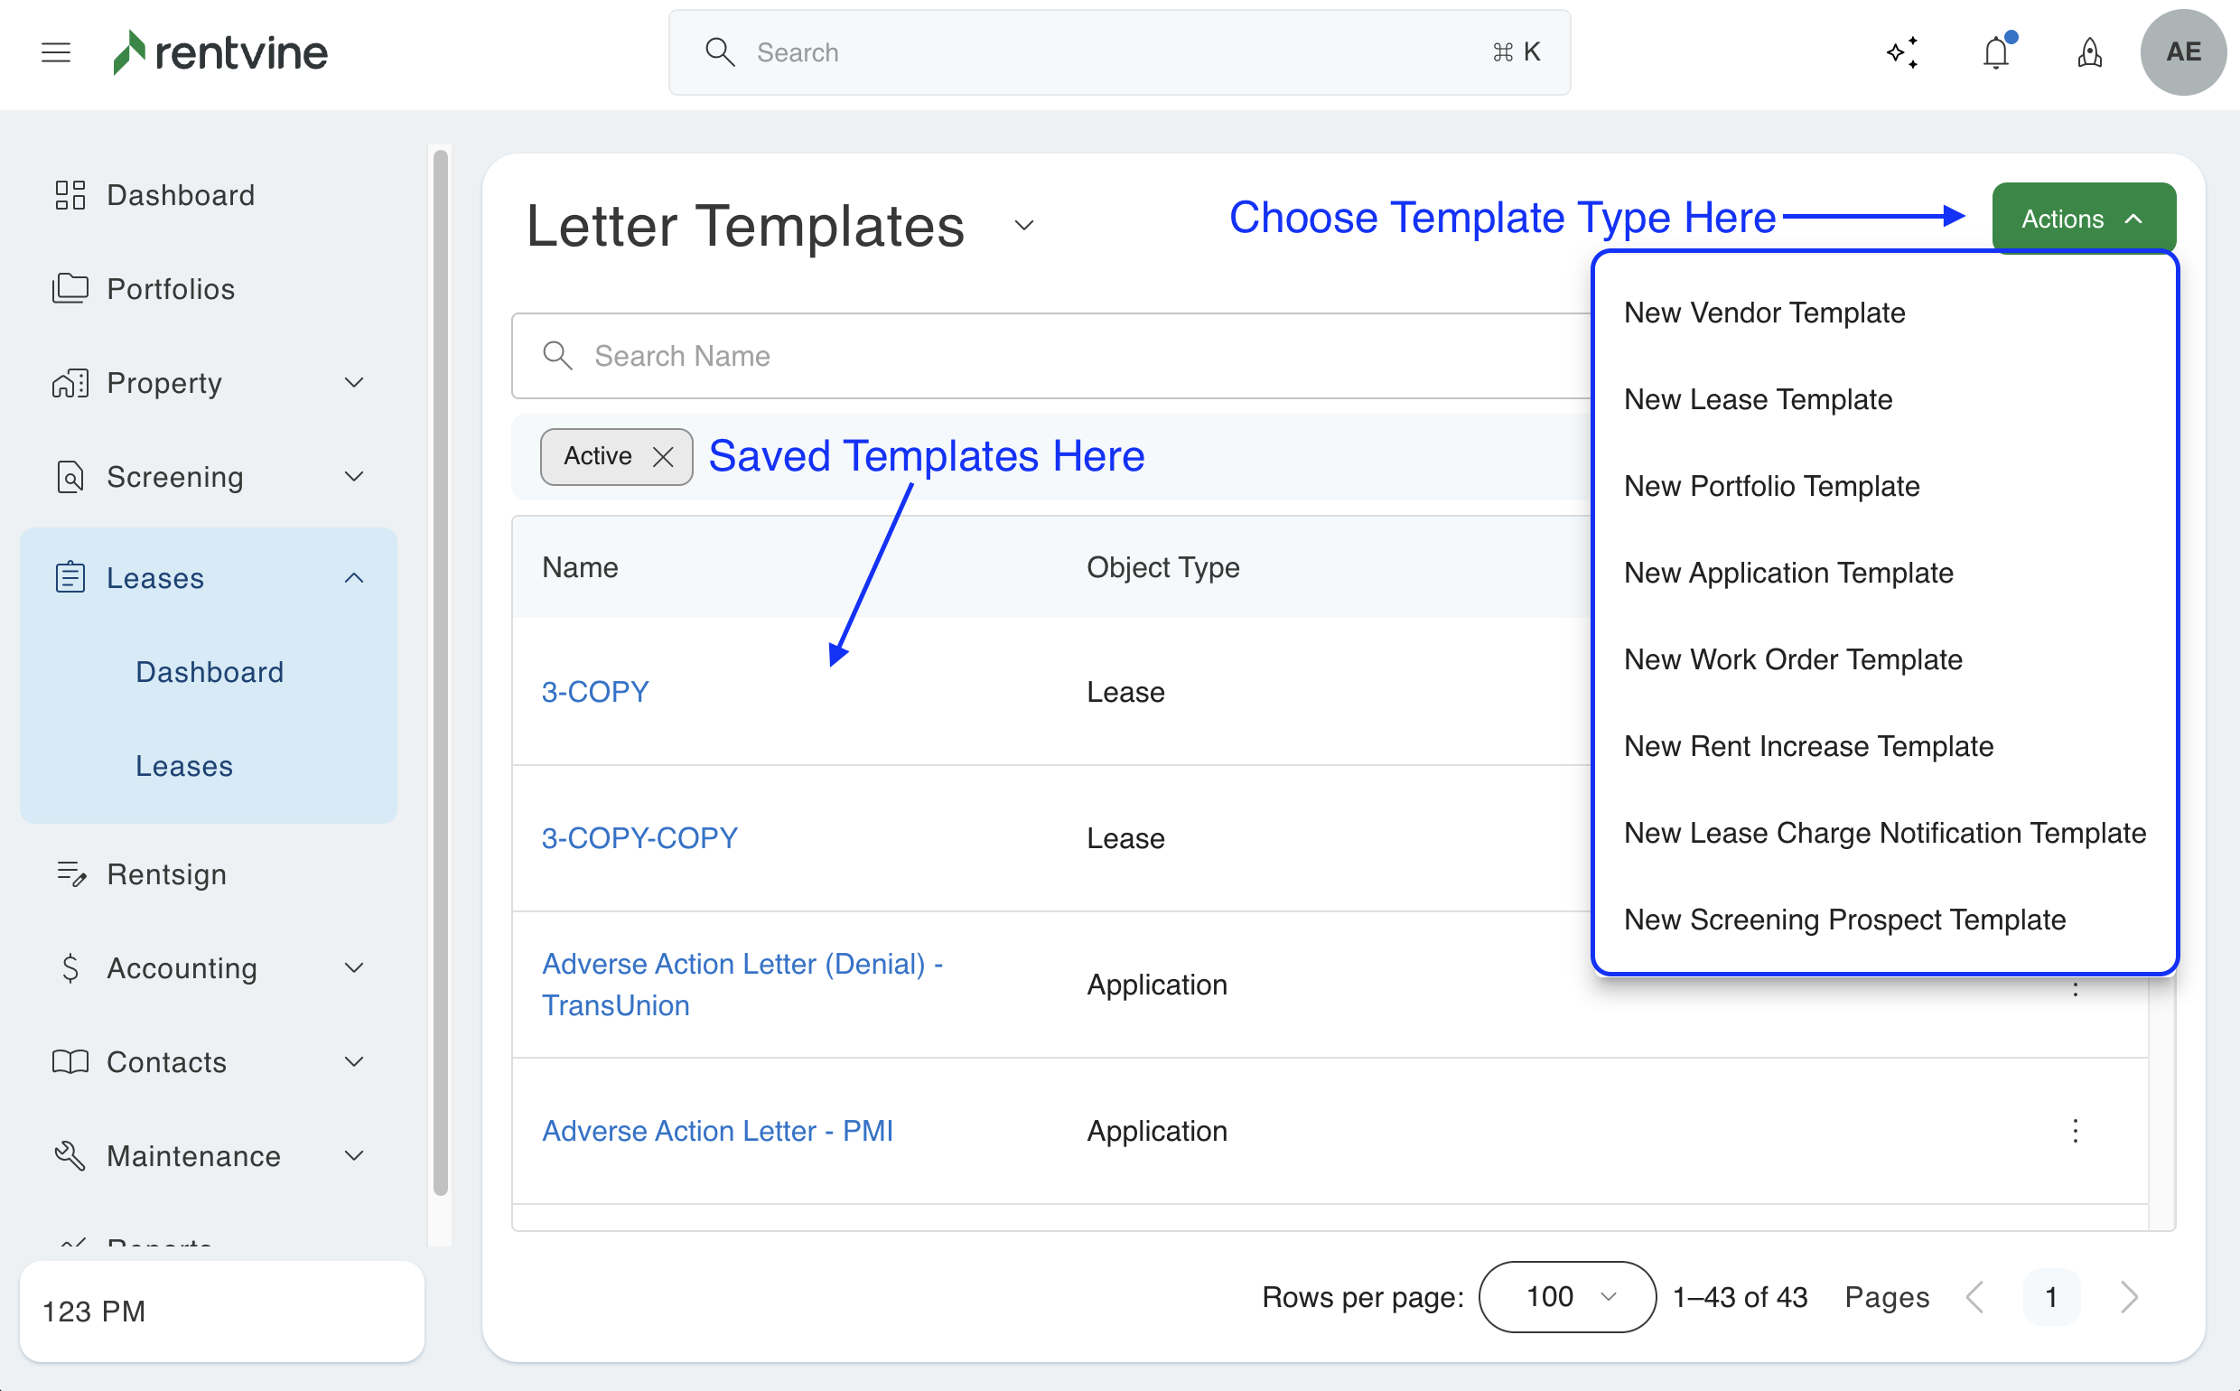The width and height of the screenshot is (2240, 1391).
Task: Go to the previous results page
Action: 1975,1297
